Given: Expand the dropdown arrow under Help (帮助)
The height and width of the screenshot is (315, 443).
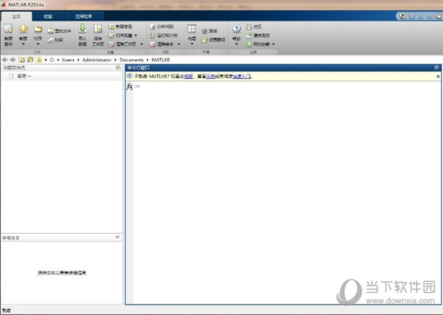Looking at the screenshot, I should tap(236, 44).
